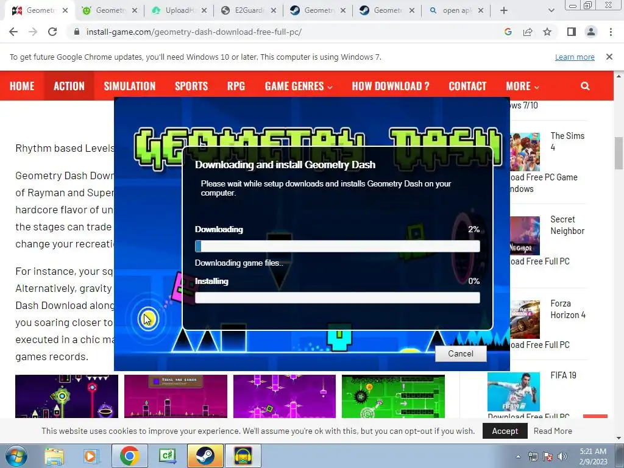Click the padlock icon in address bar
This screenshot has width=624, height=468.
tap(77, 32)
